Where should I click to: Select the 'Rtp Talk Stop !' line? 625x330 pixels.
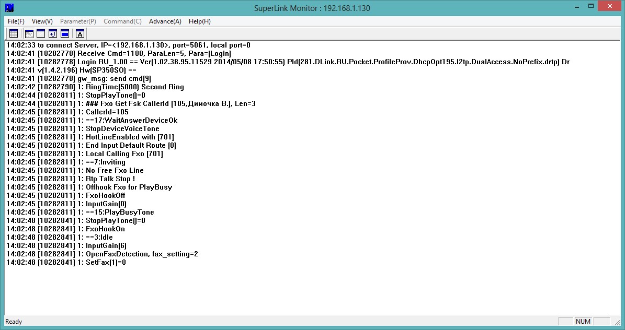71,179
